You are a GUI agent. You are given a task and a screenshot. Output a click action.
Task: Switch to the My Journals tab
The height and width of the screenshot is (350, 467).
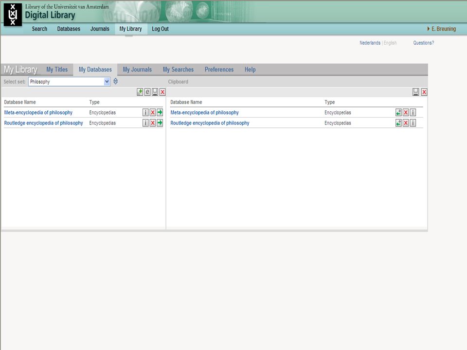tap(137, 70)
